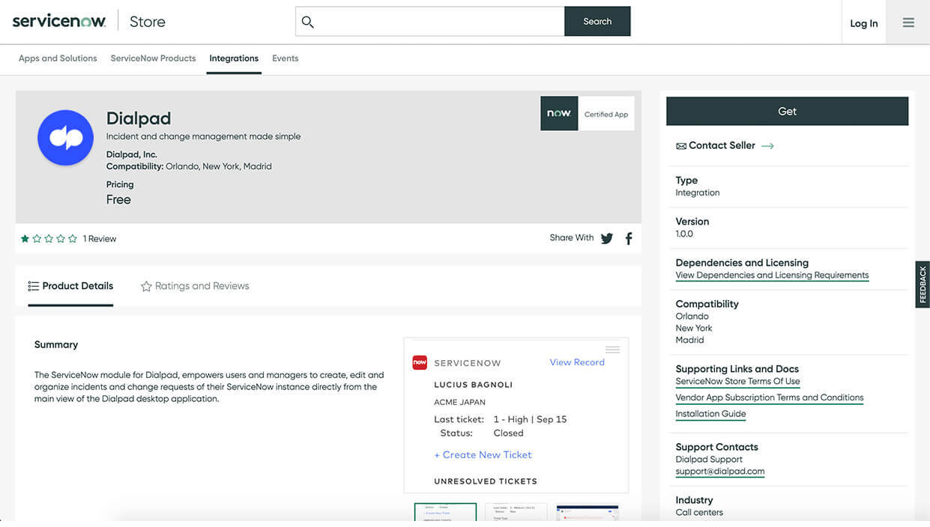Click the arrow icon after Contact Seller

pyautogui.click(x=767, y=146)
